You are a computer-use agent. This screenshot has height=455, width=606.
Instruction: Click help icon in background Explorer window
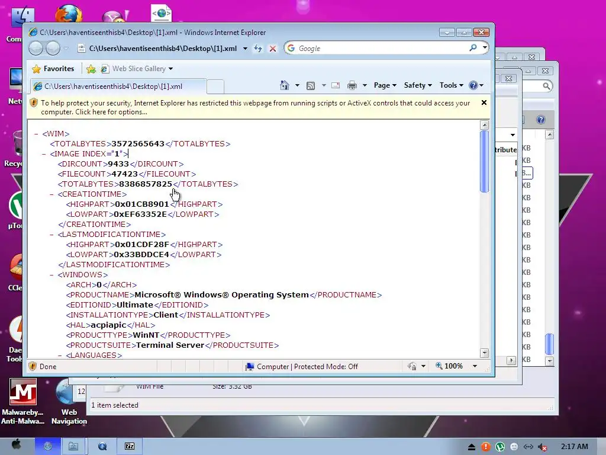pyautogui.click(x=541, y=120)
